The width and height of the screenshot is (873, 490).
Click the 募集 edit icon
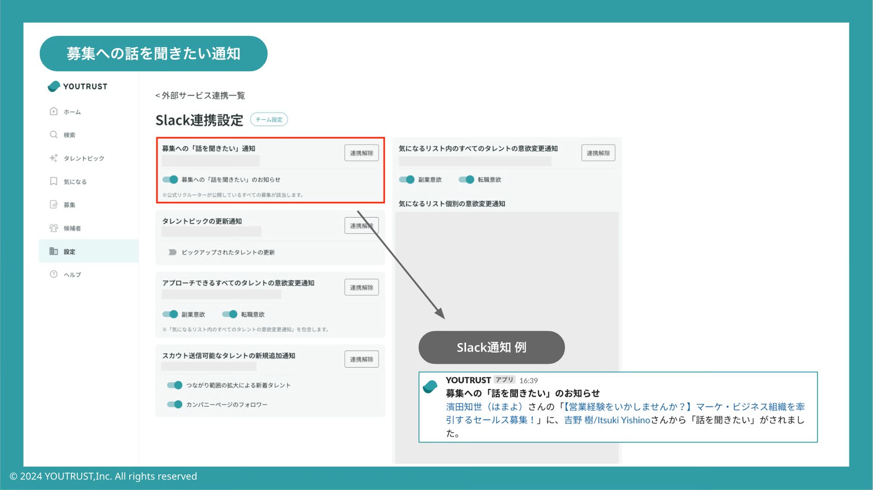pos(54,204)
